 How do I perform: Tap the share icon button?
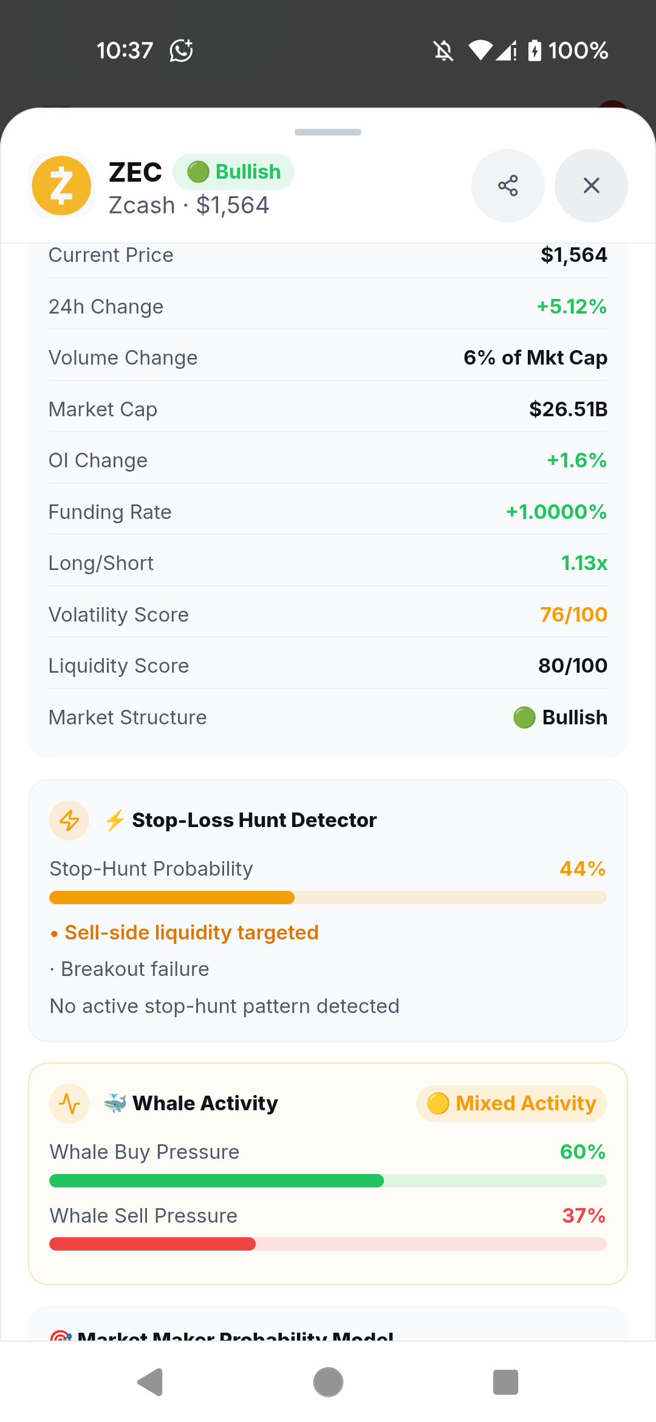click(x=508, y=185)
